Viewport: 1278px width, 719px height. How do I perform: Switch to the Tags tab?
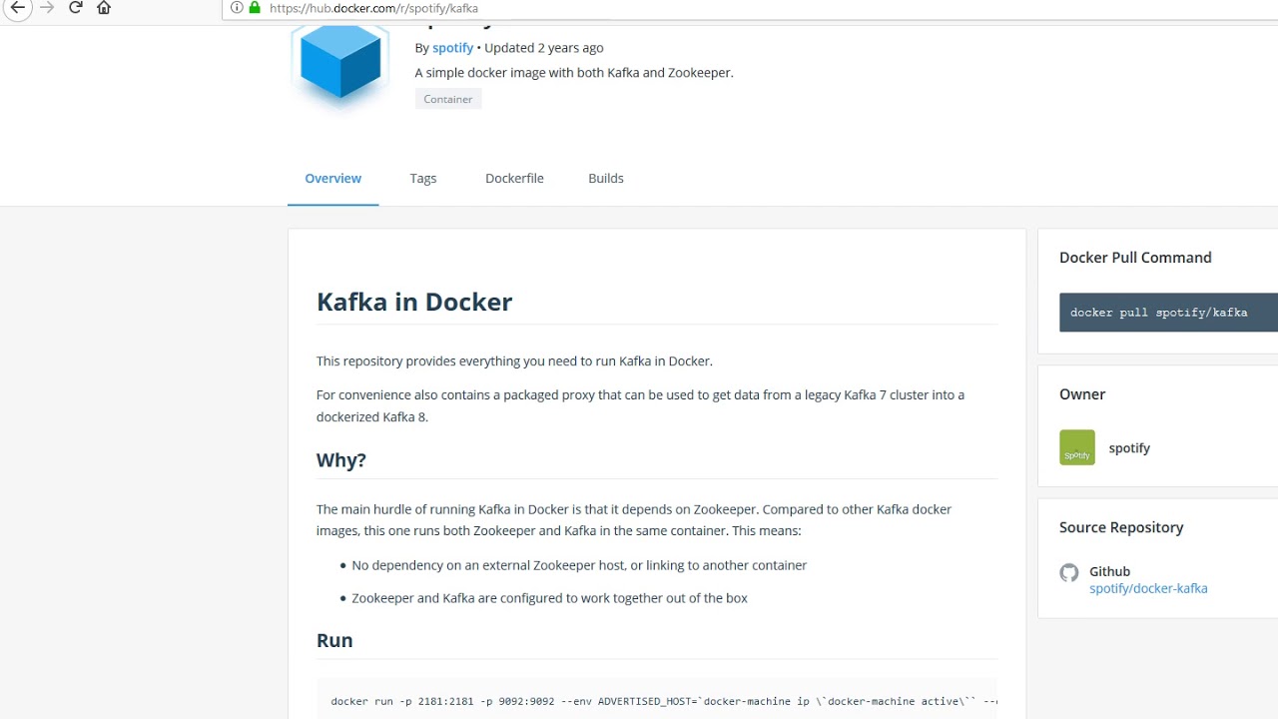(x=423, y=179)
